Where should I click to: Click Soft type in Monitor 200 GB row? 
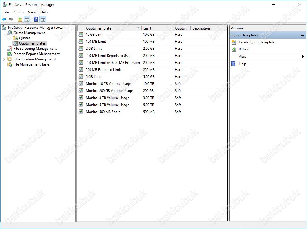point(178,91)
